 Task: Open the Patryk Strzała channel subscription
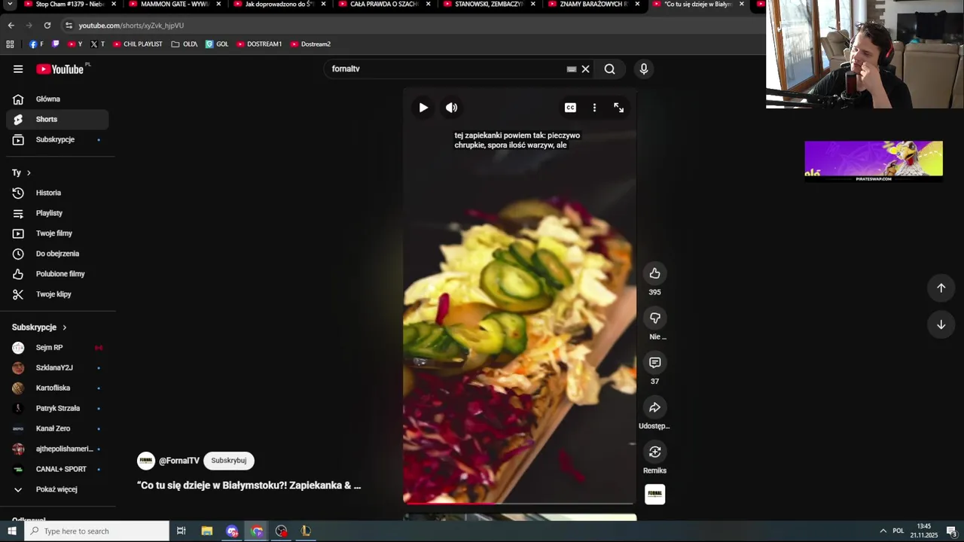[x=57, y=408]
